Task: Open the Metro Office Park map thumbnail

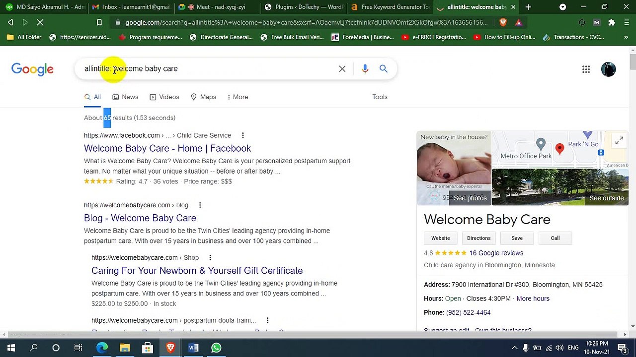Action: coord(560,149)
